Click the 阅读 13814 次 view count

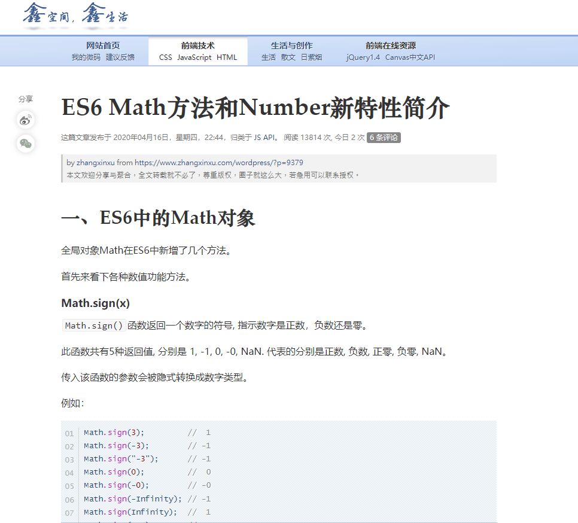308,138
